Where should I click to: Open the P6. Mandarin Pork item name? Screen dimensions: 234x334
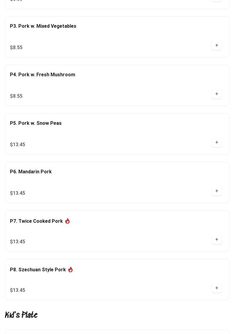click(31, 172)
